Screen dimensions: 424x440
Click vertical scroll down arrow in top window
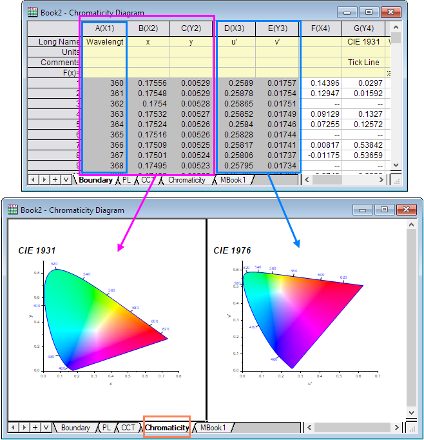(x=396, y=165)
